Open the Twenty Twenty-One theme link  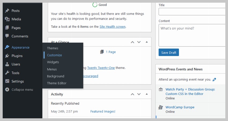click(x=101, y=68)
